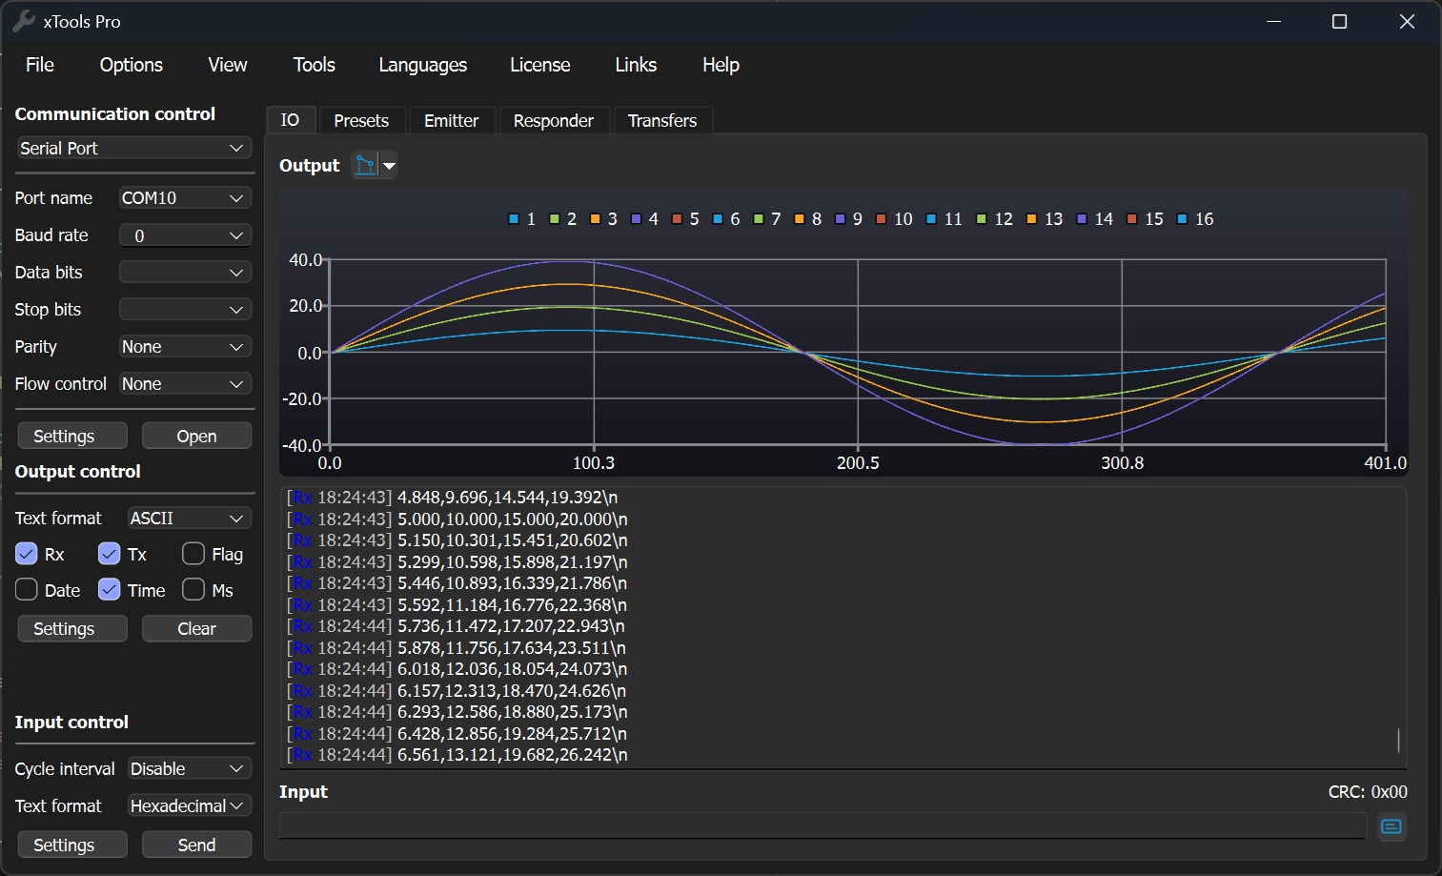Uncheck the Rx checkbox
This screenshot has height=876, width=1442.
tap(27, 554)
